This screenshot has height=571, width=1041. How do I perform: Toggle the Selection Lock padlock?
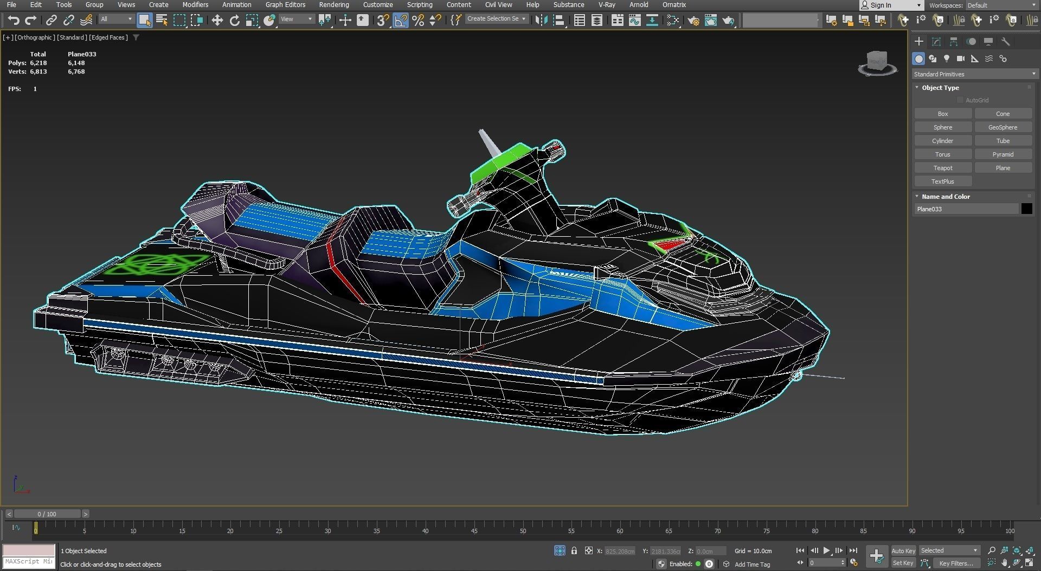(x=574, y=551)
